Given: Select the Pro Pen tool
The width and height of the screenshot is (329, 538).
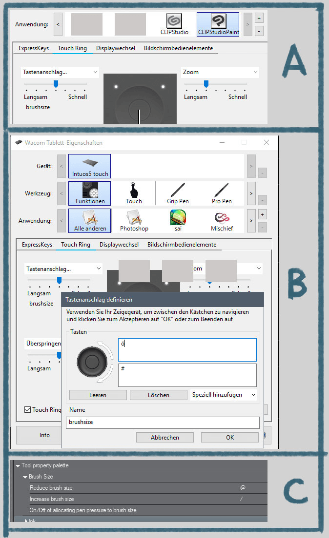Looking at the screenshot, I should pyautogui.click(x=222, y=193).
